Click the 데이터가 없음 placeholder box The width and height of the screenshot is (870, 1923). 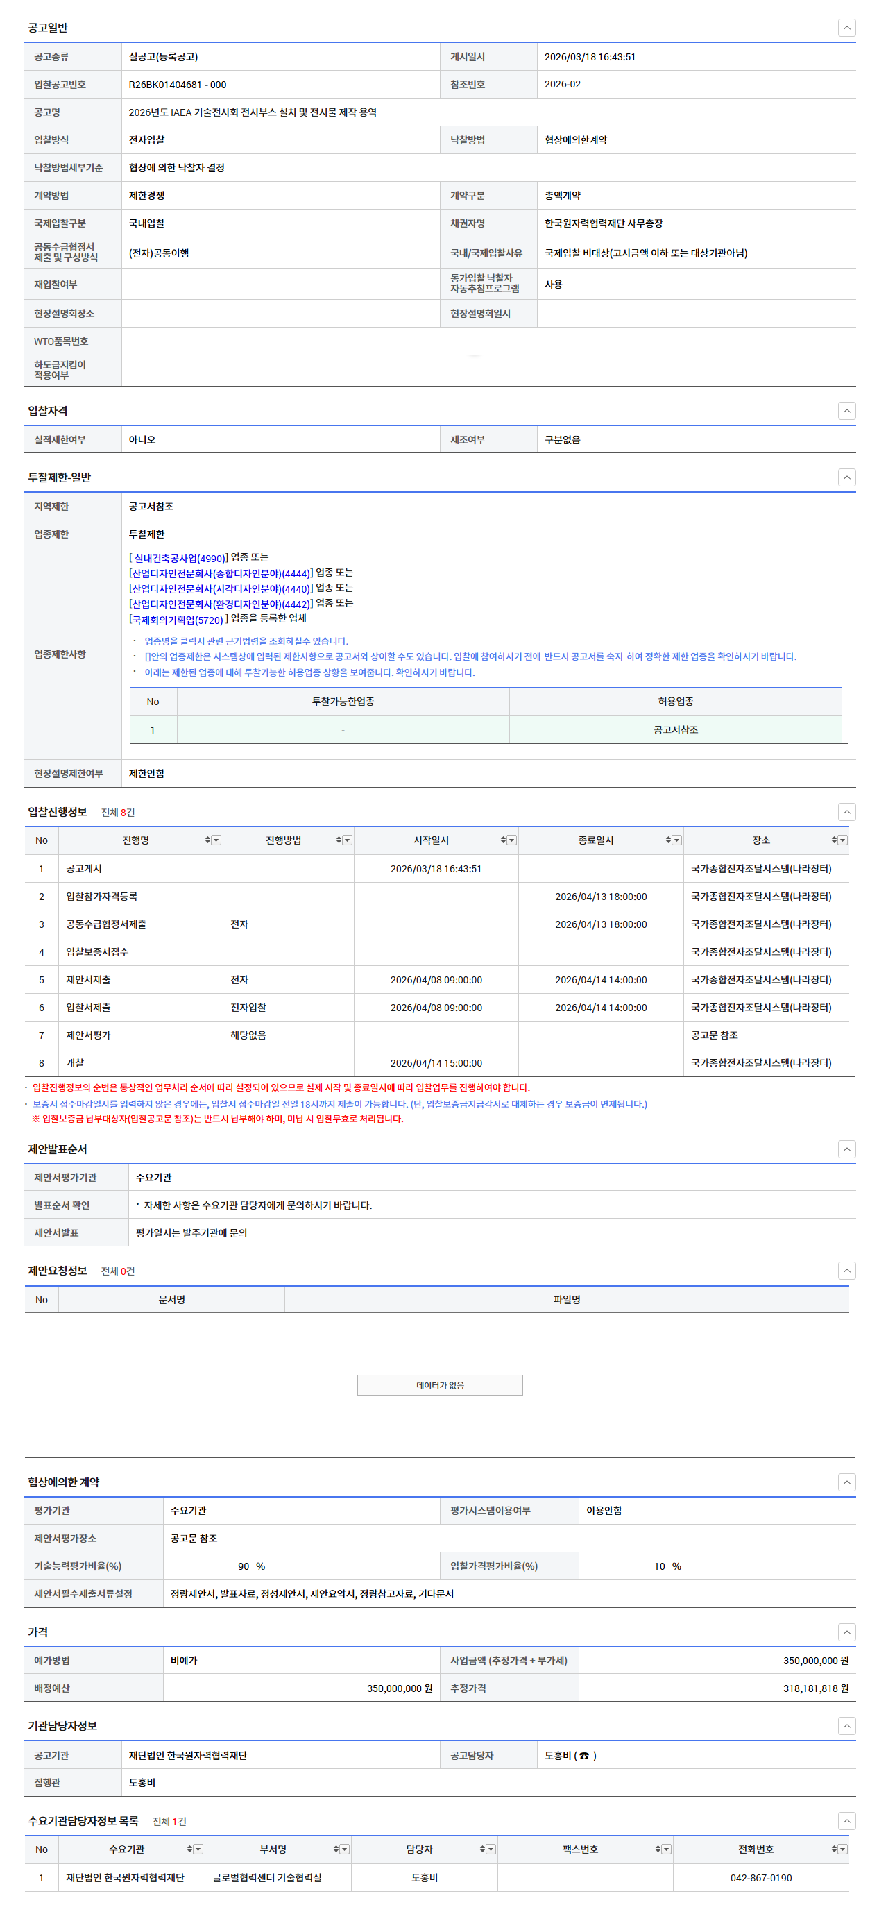coord(439,1384)
